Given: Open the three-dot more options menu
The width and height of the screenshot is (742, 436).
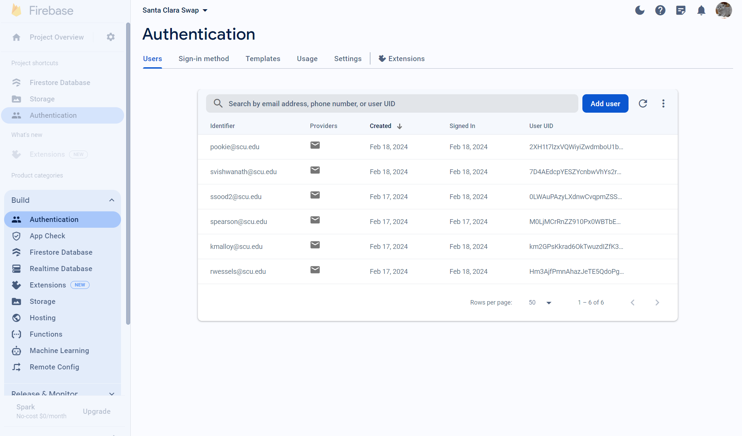Looking at the screenshot, I should pos(663,103).
